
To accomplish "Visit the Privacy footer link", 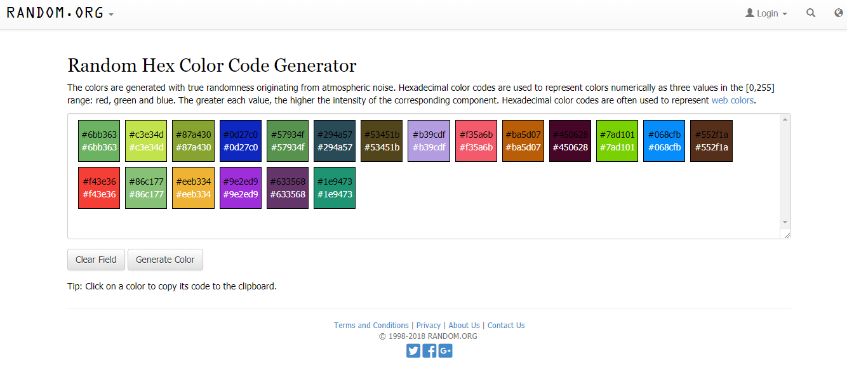I will pyautogui.click(x=429, y=326).
